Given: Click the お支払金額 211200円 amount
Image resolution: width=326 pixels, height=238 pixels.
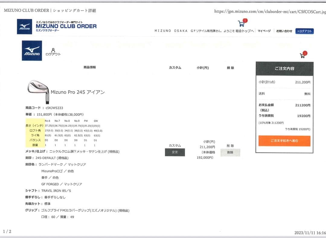Looking at the screenshot, I should click(303, 105).
